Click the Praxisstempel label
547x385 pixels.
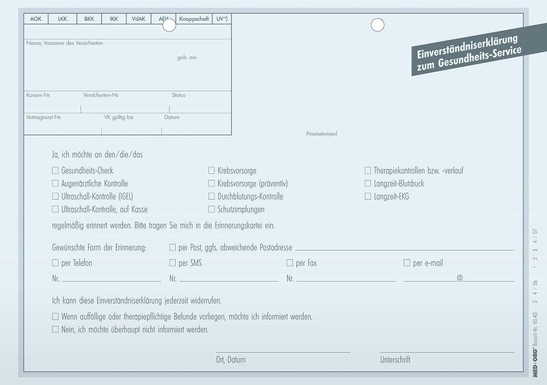[322, 133]
